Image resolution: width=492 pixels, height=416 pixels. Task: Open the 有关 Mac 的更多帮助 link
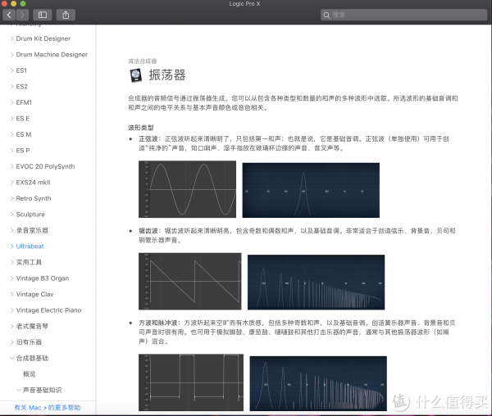pos(48,408)
